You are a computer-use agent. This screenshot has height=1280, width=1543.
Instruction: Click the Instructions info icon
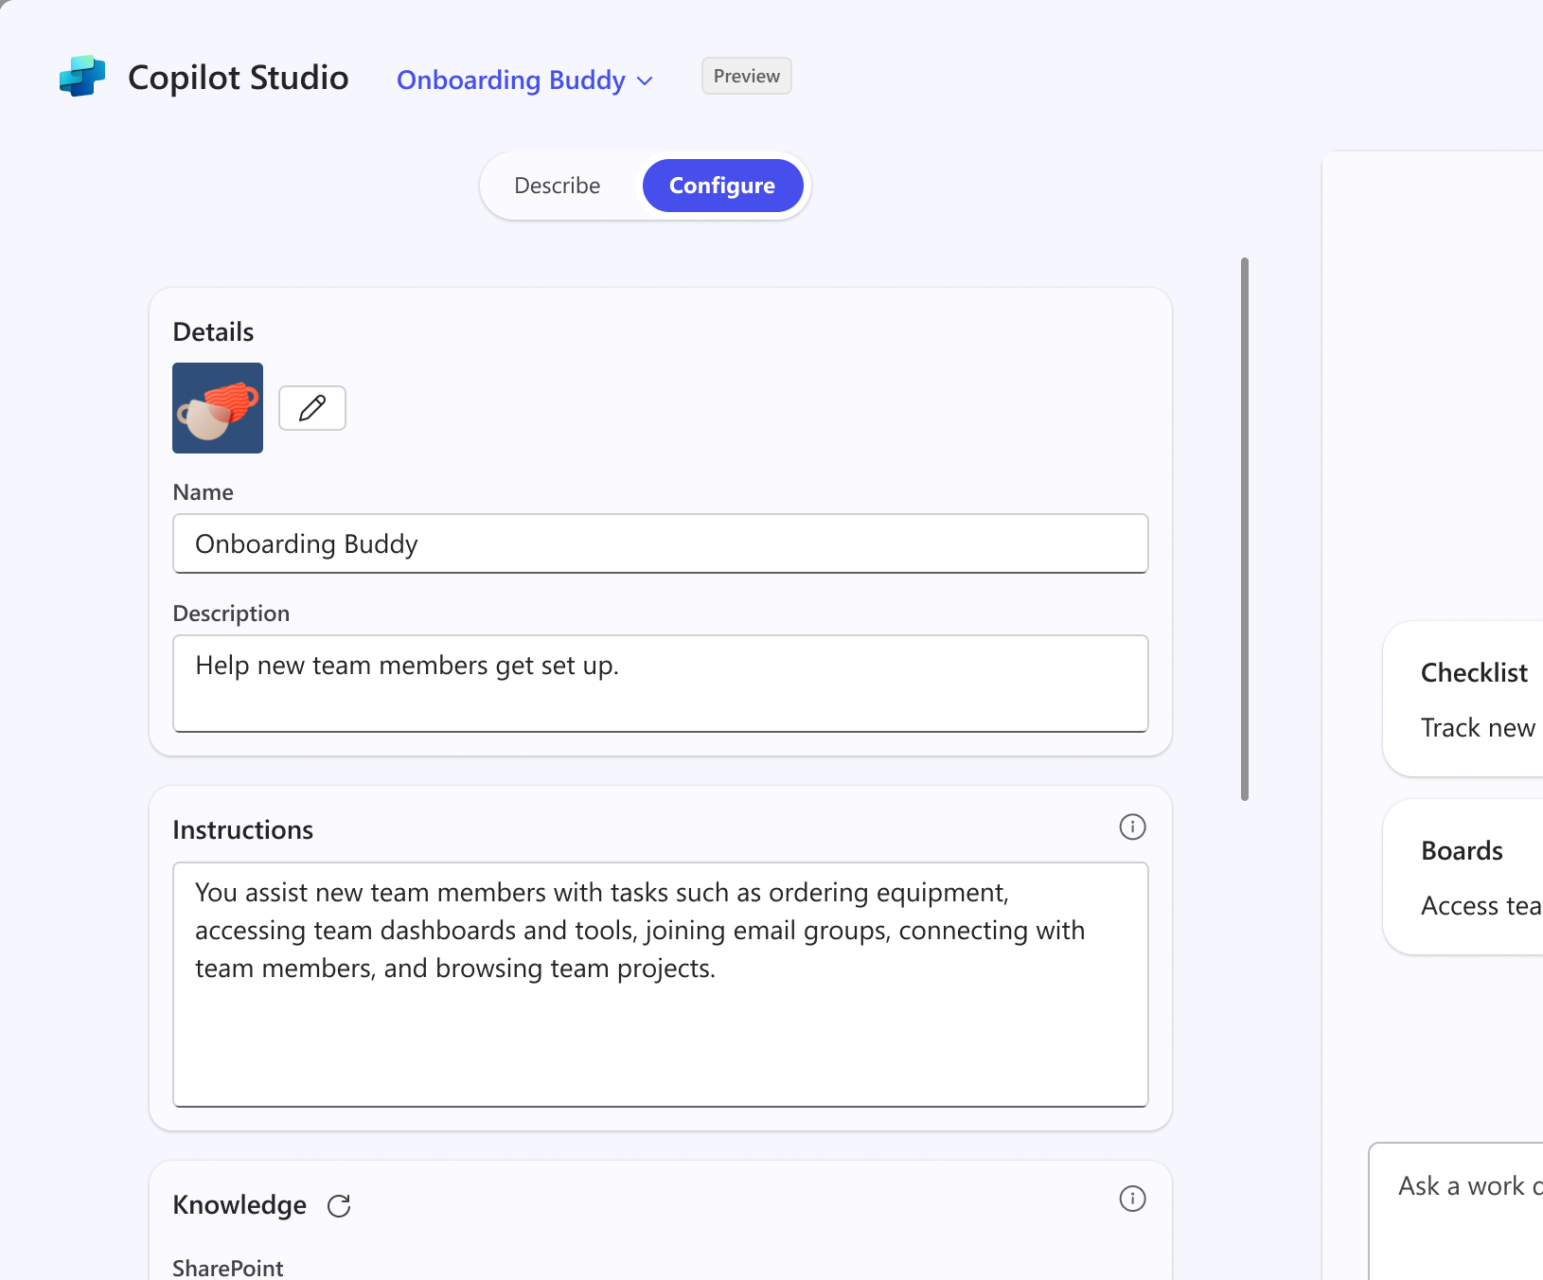pos(1132,827)
